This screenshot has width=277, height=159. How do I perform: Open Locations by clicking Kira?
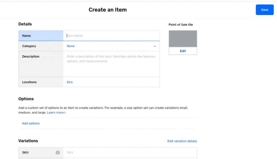click(70, 82)
